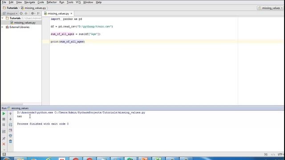Open the View menu
Screen dimensions: 285x160
(19, 2)
